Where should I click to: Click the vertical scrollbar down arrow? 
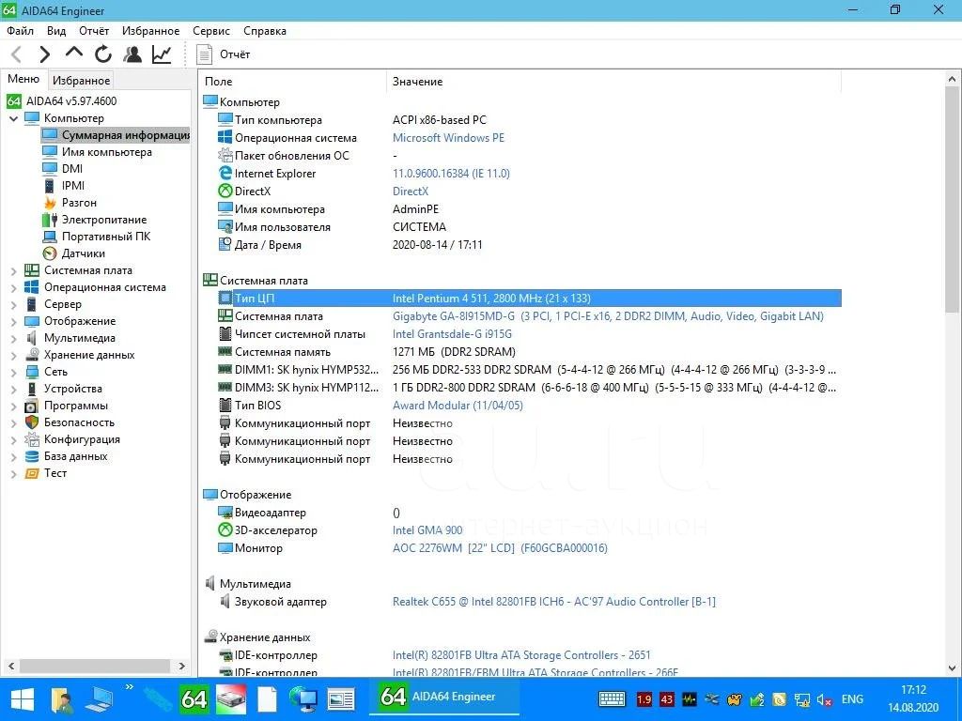click(953, 668)
